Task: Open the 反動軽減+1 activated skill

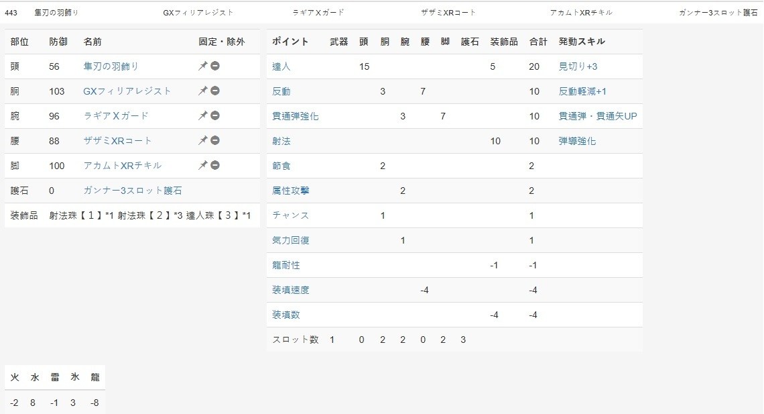Action: point(582,92)
